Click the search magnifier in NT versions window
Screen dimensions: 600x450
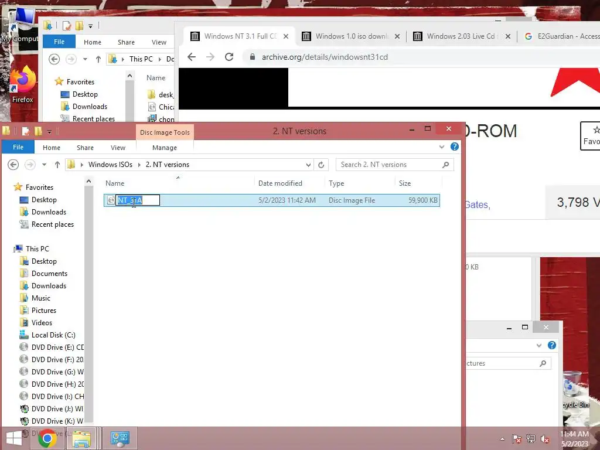445,165
